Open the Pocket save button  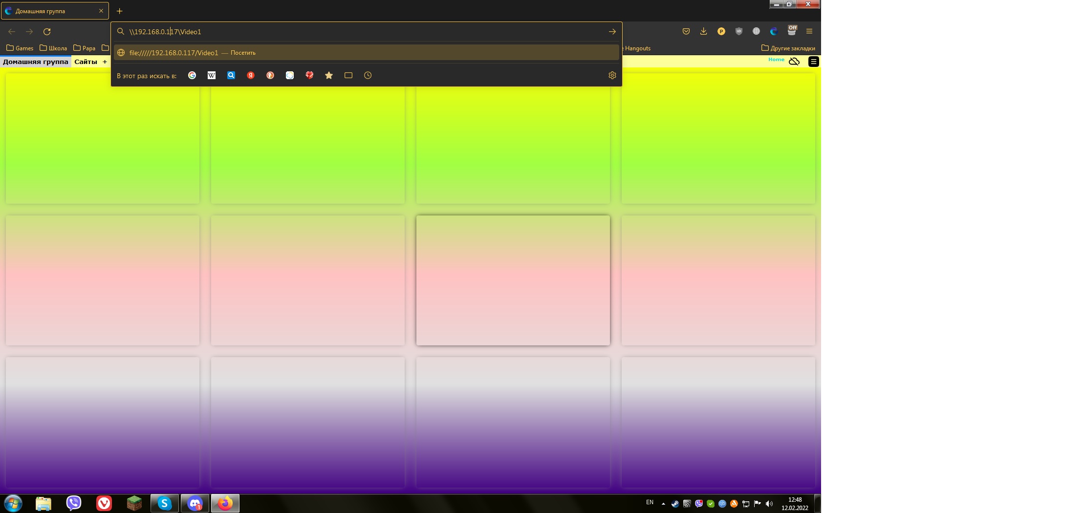coord(686,31)
